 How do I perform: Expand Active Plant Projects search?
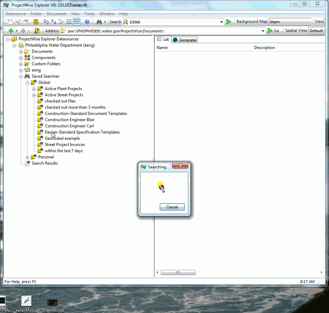[34, 89]
